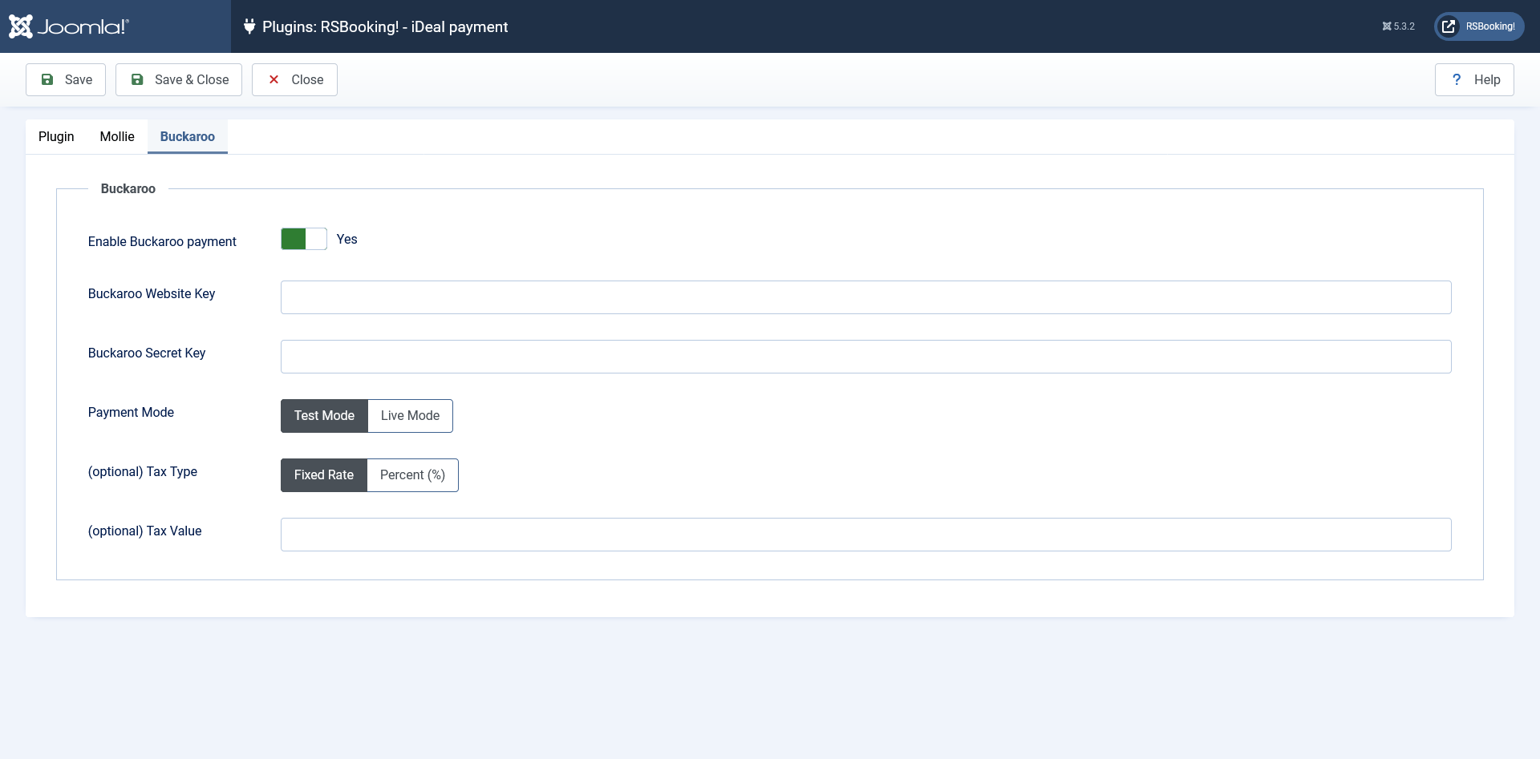This screenshot has height=759, width=1540.
Task: Close the plugin editor with the Close button
Action: [294, 79]
